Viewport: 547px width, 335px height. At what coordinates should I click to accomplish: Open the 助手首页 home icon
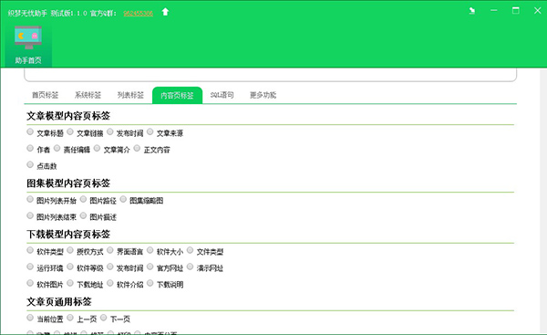click(28, 45)
